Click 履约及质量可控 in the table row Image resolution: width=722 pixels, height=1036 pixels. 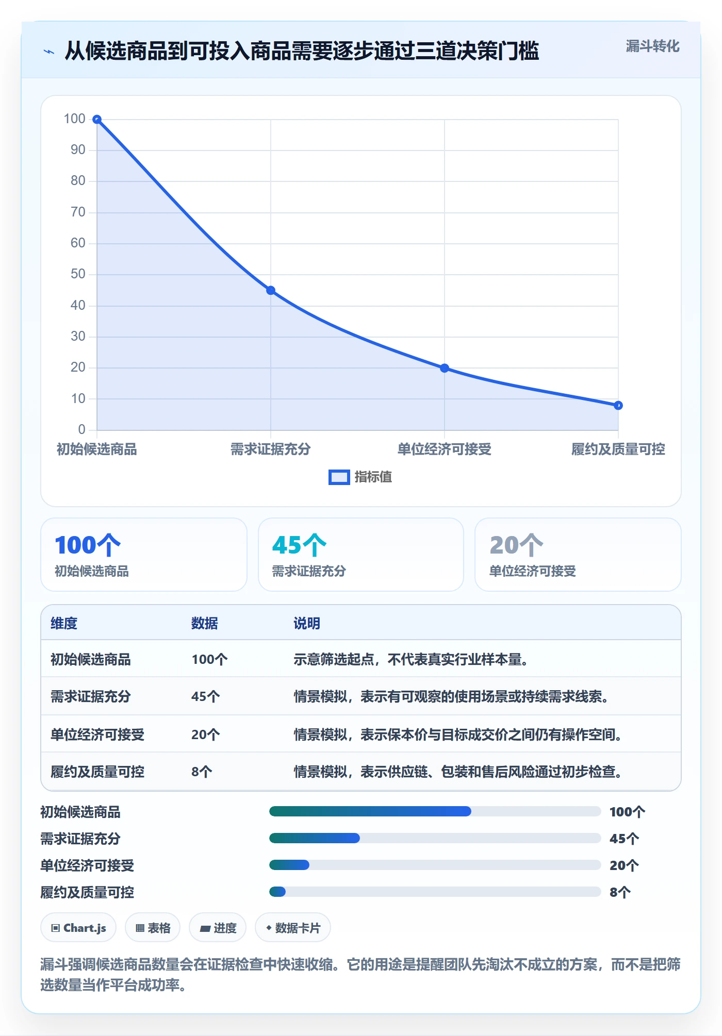tap(97, 772)
